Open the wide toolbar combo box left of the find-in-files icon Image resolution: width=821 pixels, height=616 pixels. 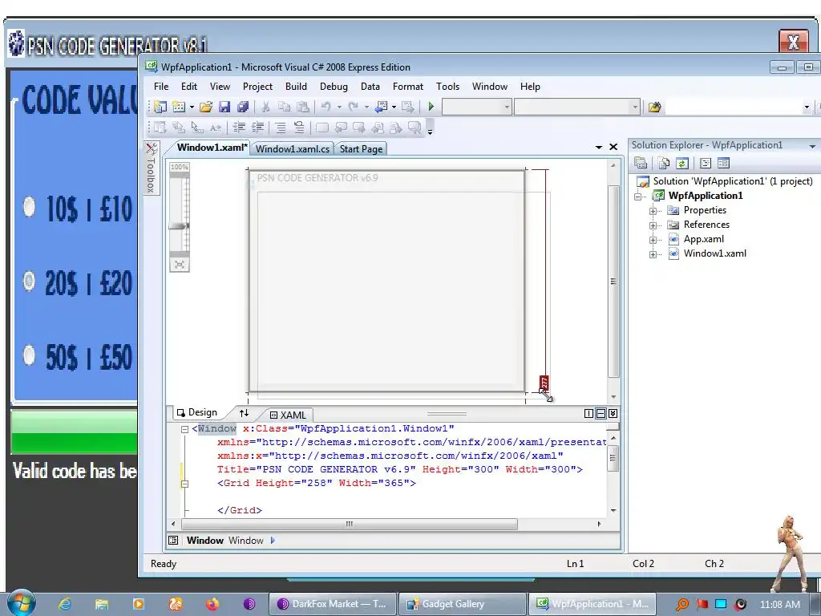577,107
